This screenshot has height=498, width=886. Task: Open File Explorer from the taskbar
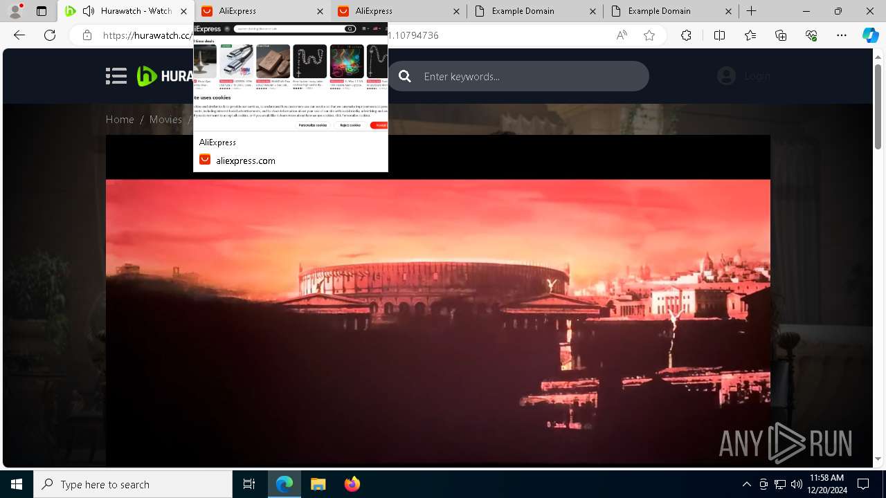point(318,484)
